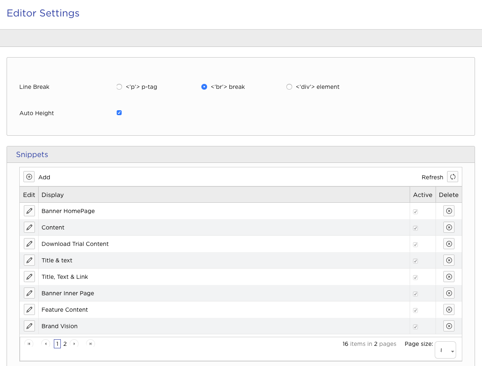Delete the Title & text snippet
Viewport: 482px width, 366px height.
pos(449,260)
